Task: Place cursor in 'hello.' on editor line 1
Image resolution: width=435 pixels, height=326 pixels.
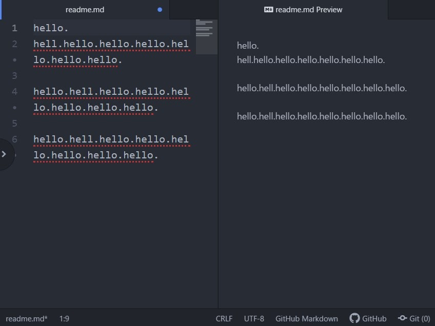Action: click(51, 28)
